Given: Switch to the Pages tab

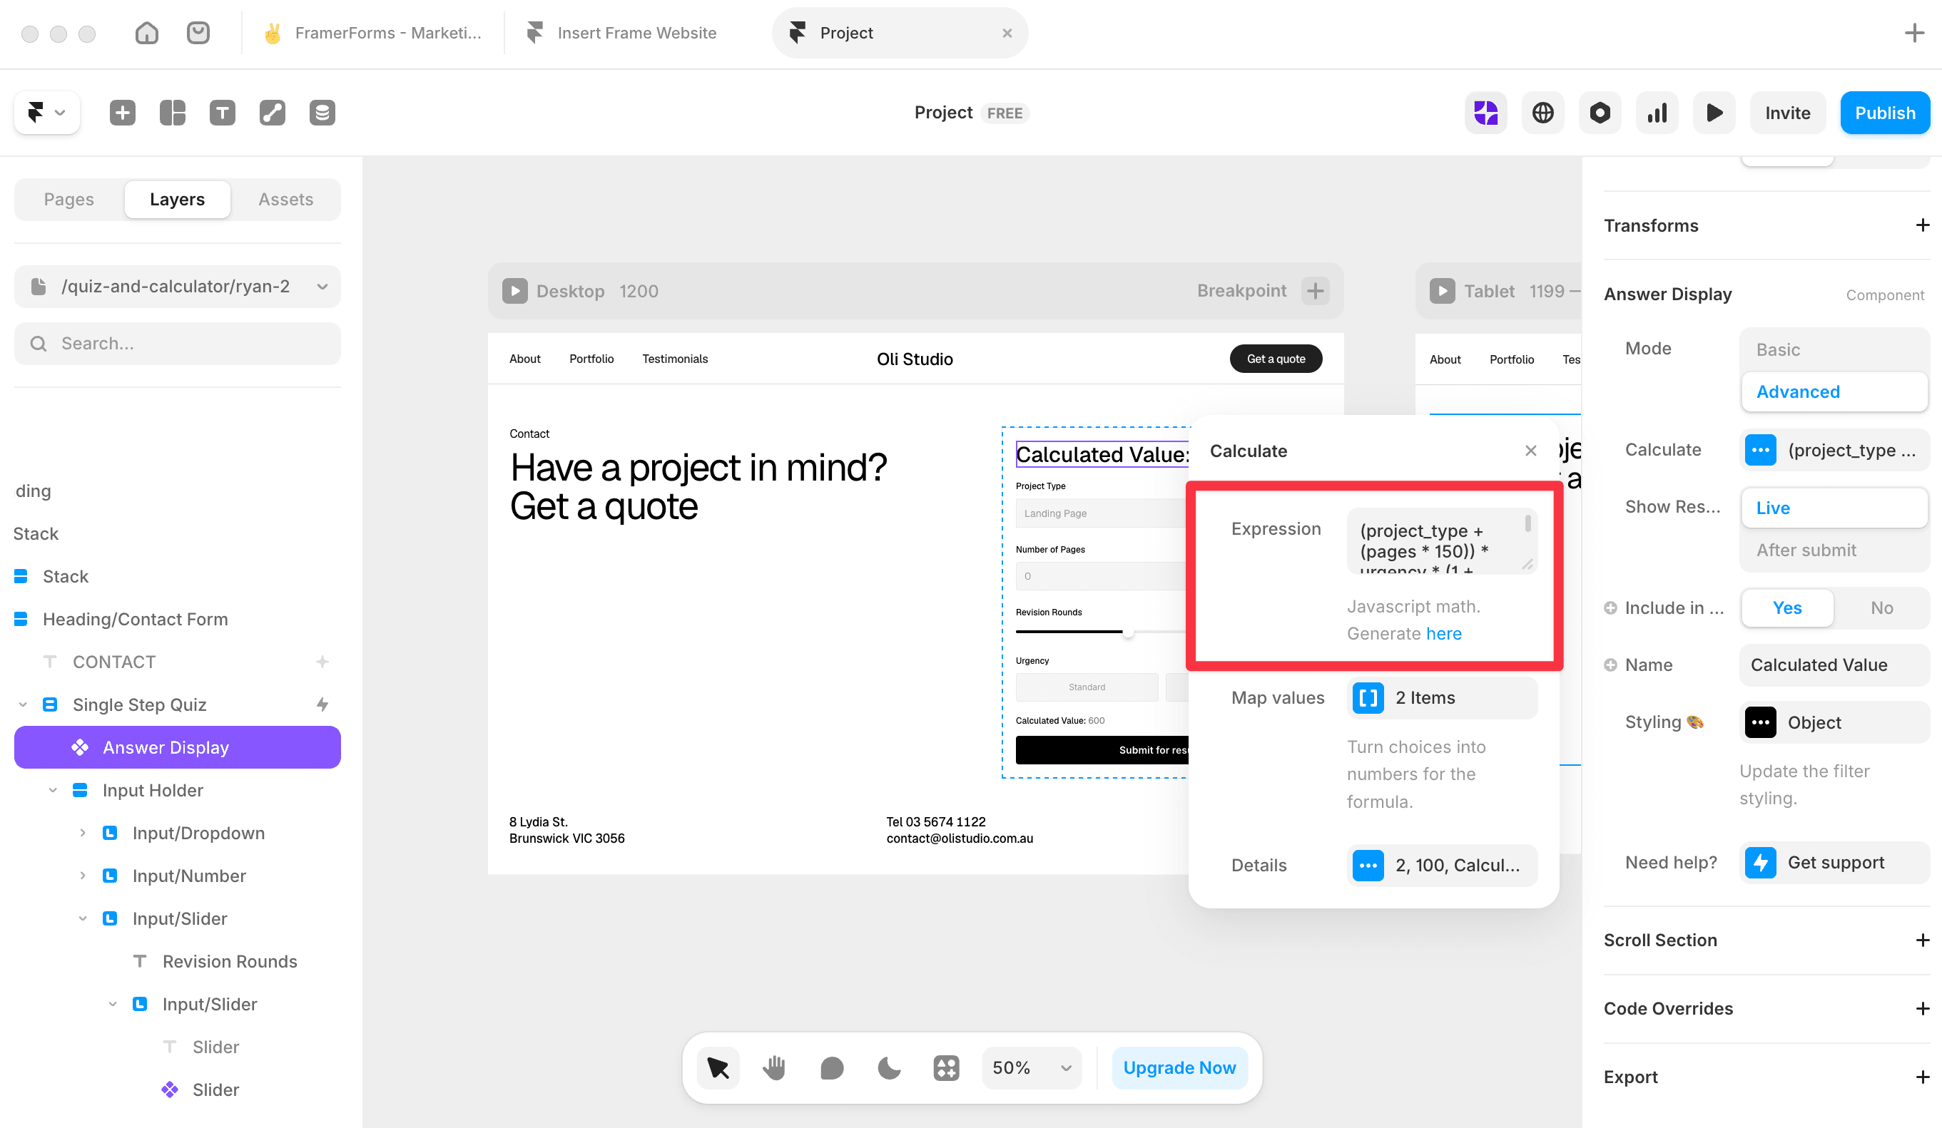Looking at the screenshot, I should (x=68, y=200).
